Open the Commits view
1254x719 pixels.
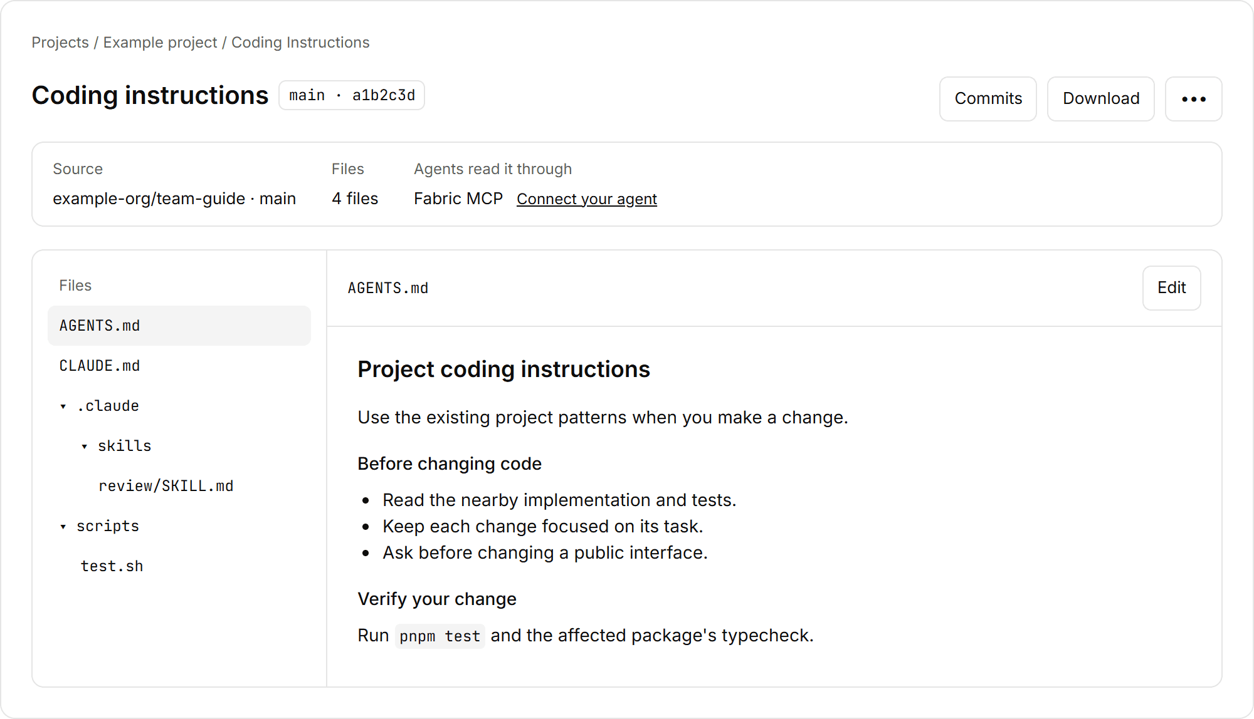(988, 99)
